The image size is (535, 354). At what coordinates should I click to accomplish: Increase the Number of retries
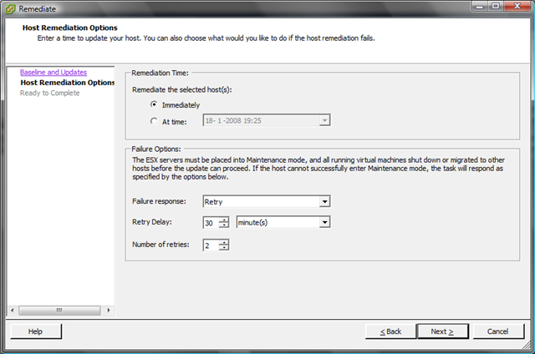click(224, 242)
